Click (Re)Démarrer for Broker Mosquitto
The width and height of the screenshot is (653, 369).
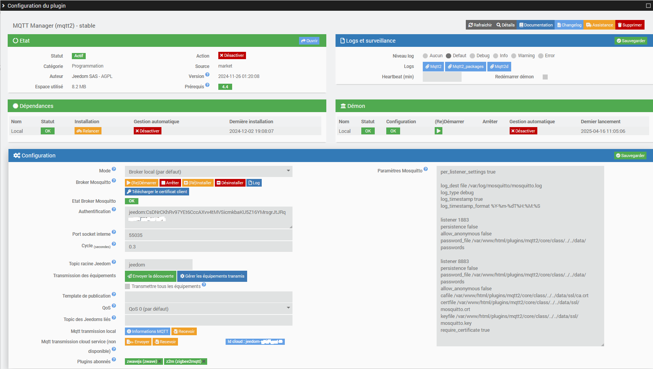(141, 183)
